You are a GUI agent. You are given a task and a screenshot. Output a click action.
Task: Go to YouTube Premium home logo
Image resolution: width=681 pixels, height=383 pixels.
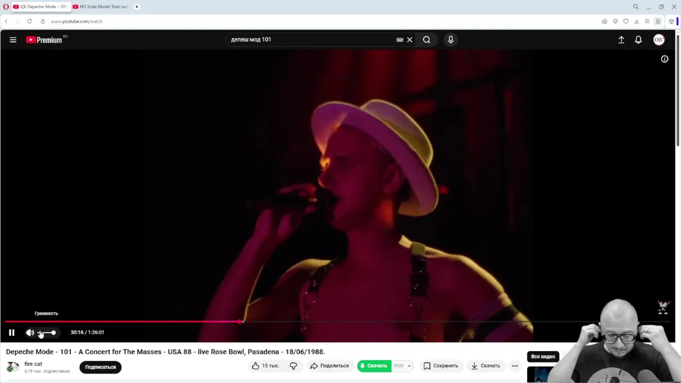tap(44, 39)
